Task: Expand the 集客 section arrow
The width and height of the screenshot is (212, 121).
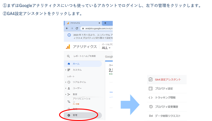Action: point(66,94)
